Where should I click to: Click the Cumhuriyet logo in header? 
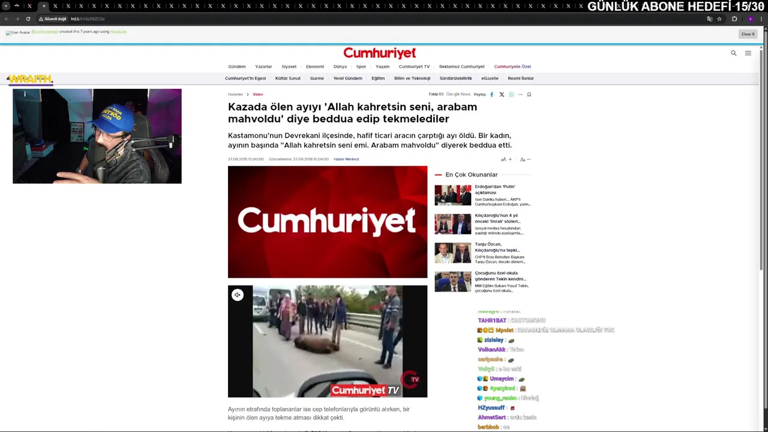pyautogui.click(x=379, y=53)
